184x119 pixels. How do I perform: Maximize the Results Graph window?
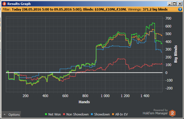[x=175, y=4]
